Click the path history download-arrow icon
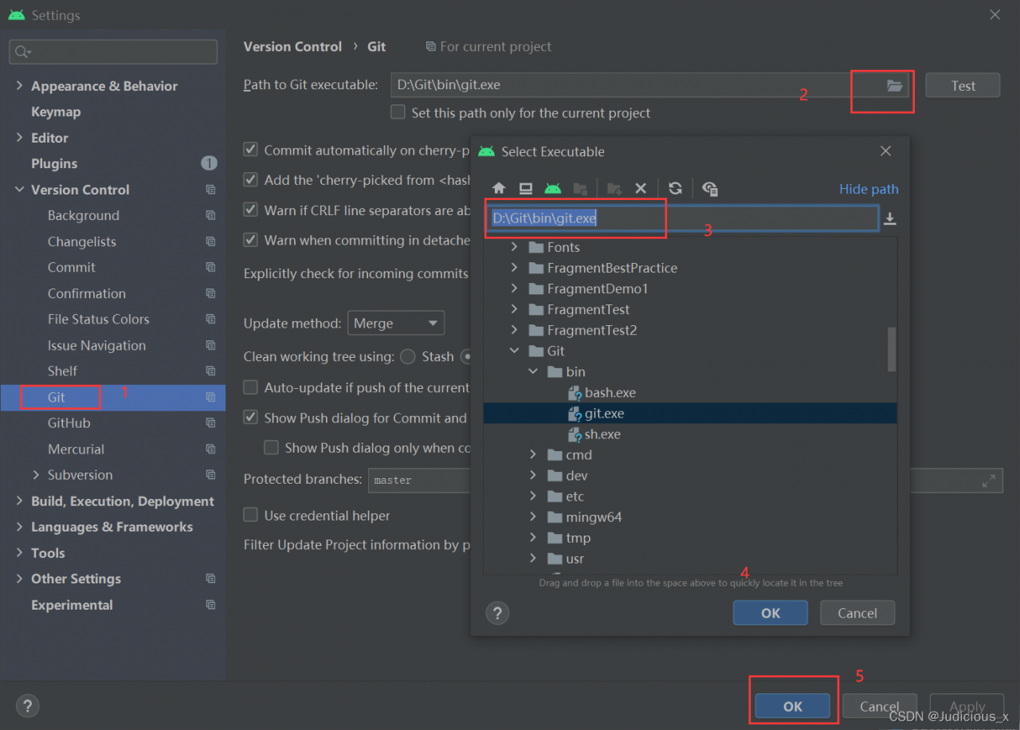Image resolution: width=1020 pixels, height=730 pixels. click(x=890, y=219)
